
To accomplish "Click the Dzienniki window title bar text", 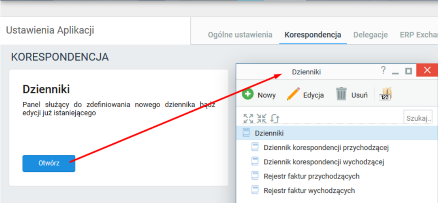I will [x=306, y=72].
